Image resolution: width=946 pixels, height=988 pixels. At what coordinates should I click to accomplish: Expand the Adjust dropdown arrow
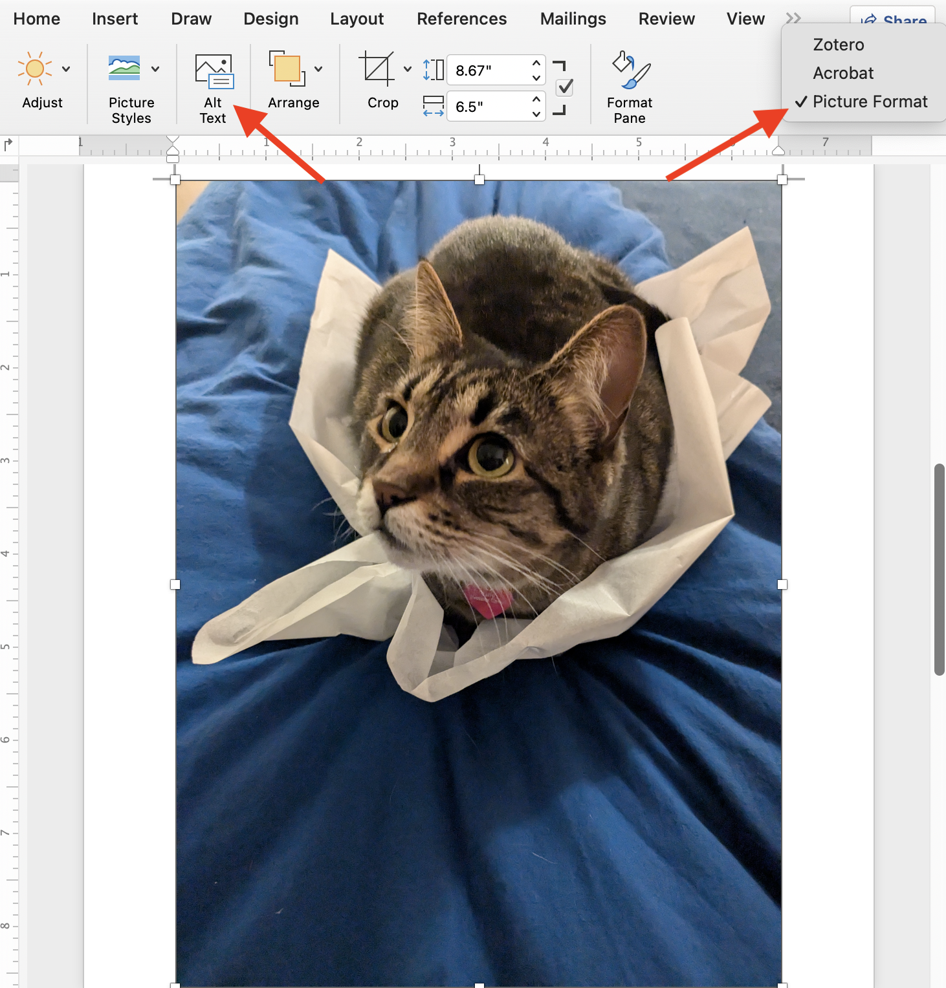(x=66, y=69)
